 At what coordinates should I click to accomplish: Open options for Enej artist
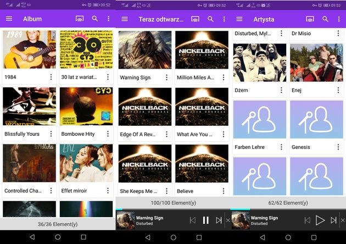click(x=338, y=90)
